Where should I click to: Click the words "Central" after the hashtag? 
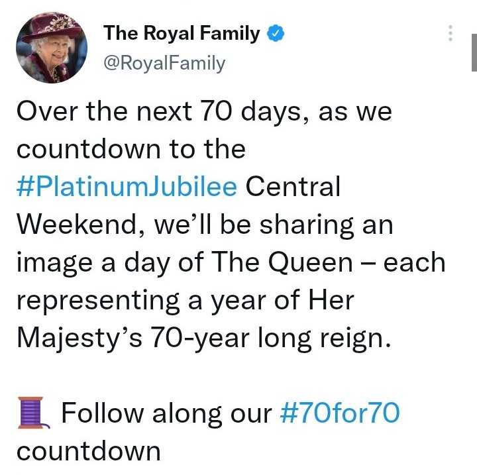(293, 187)
